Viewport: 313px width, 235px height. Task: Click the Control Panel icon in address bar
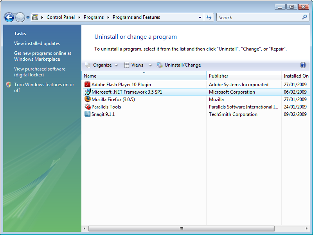(x=35, y=17)
